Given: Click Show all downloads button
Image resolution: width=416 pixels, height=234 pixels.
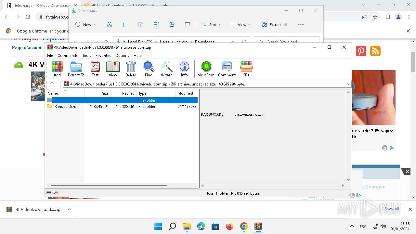Looking at the screenshot, I should pyautogui.click(x=392, y=209).
